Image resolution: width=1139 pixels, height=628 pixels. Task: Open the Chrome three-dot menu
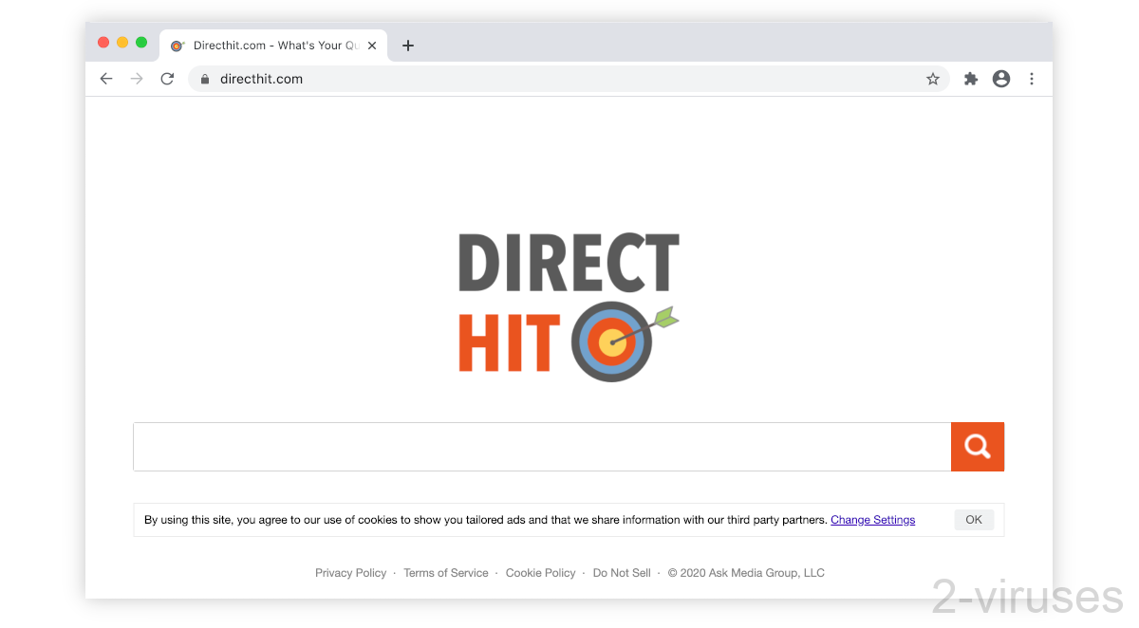click(1032, 79)
